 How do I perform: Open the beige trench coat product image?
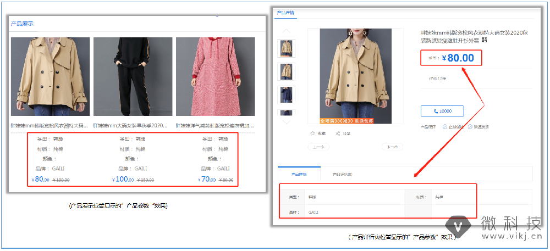[50, 76]
